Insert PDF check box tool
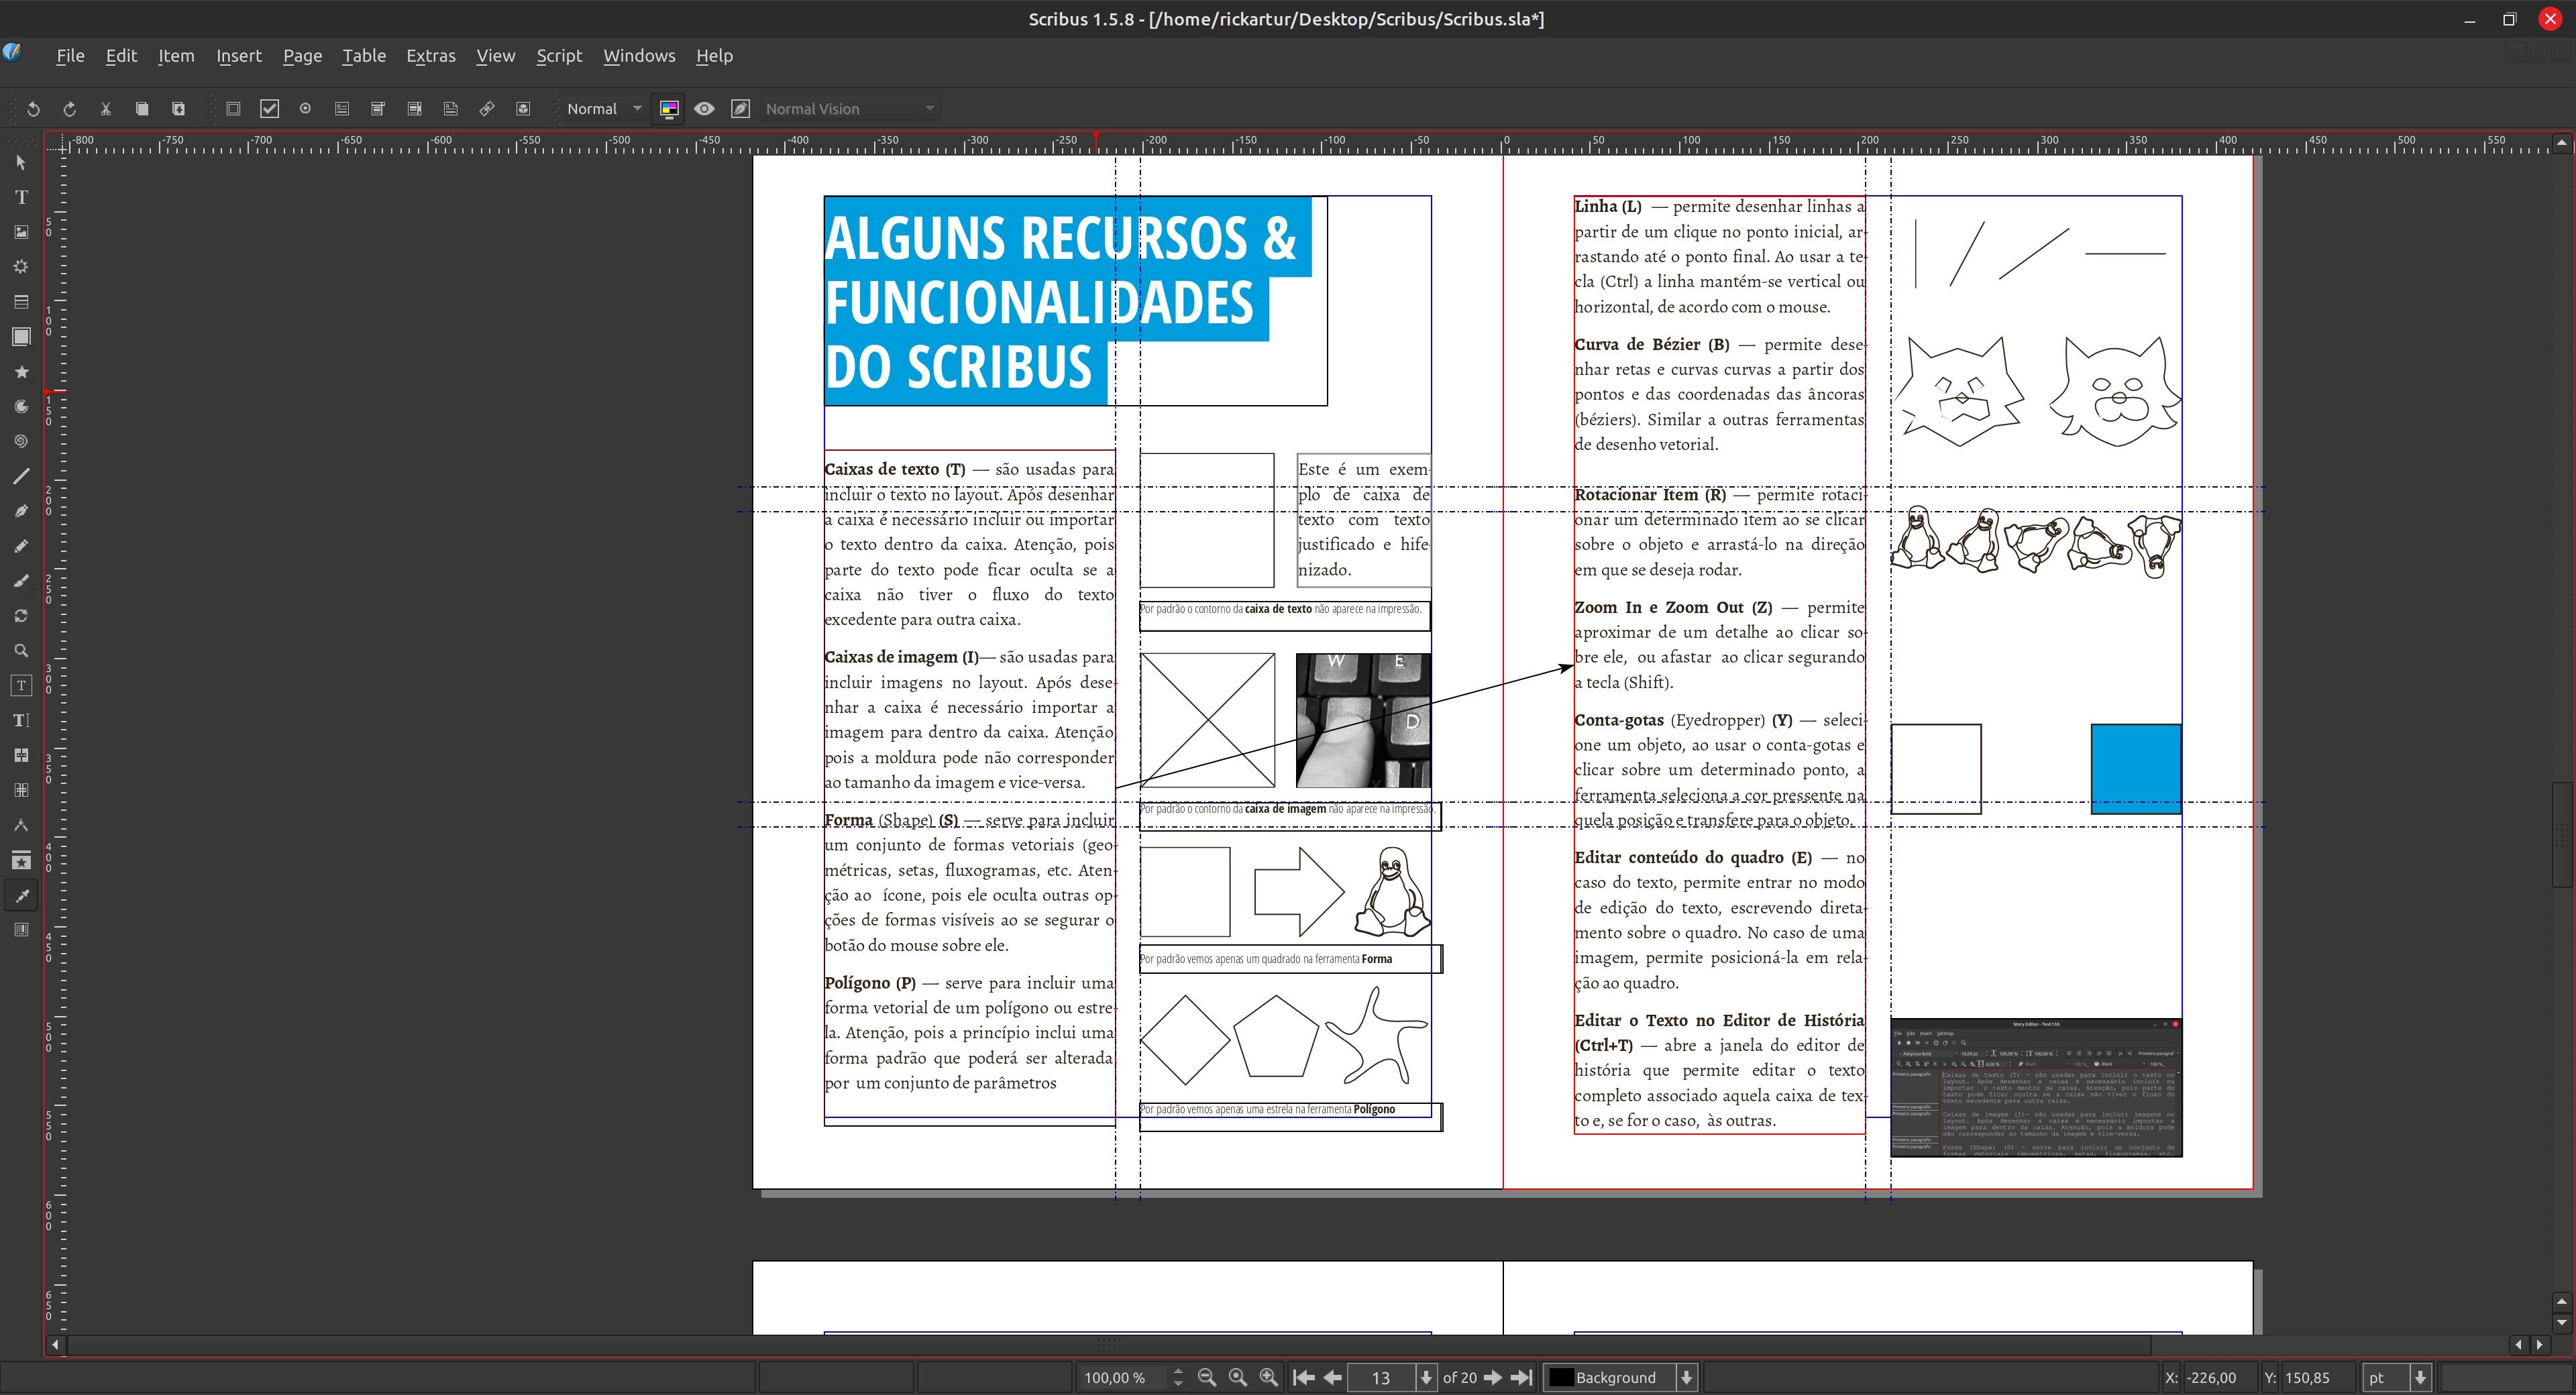This screenshot has width=2576, height=1395. click(x=269, y=109)
